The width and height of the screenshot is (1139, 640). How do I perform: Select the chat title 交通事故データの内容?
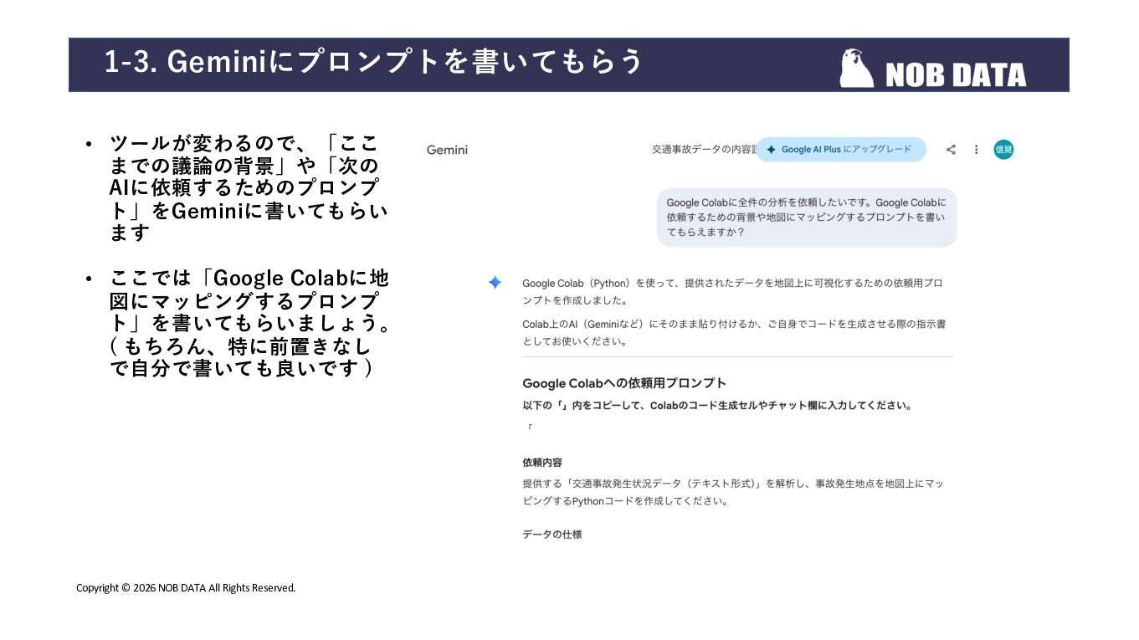click(x=704, y=150)
